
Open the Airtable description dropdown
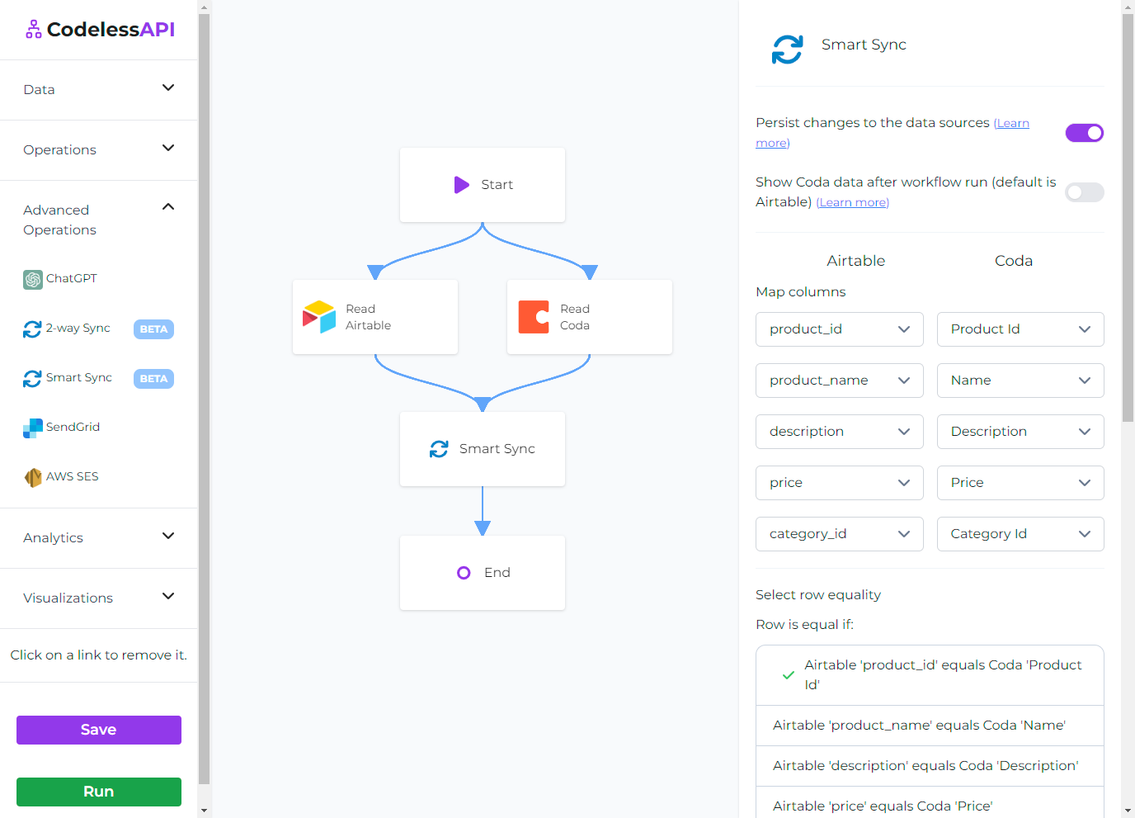pyautogui.click(x=840, y=432)
